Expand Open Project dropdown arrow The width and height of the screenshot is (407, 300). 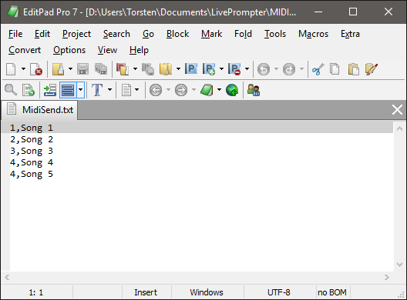[x=135, y=69]
